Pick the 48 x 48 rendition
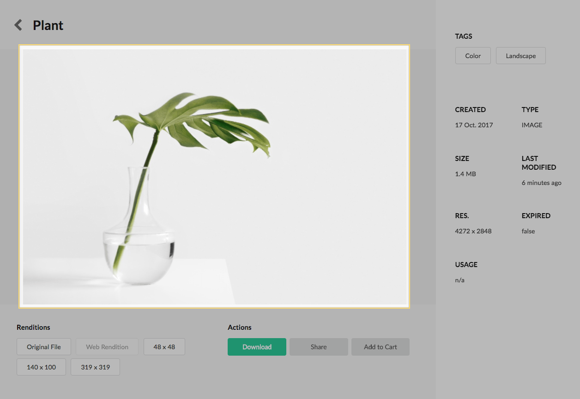 [164, 347]
